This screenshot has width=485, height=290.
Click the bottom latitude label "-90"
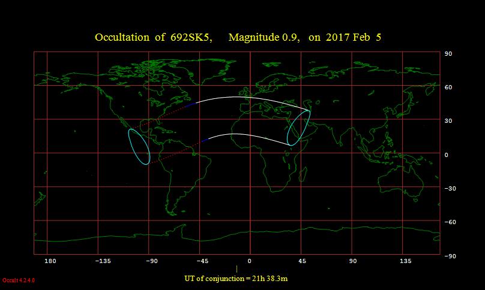tap(450, 256)
